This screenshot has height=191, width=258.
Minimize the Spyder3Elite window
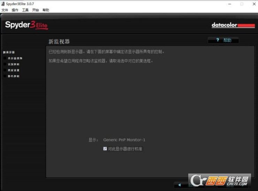(230, 4)
